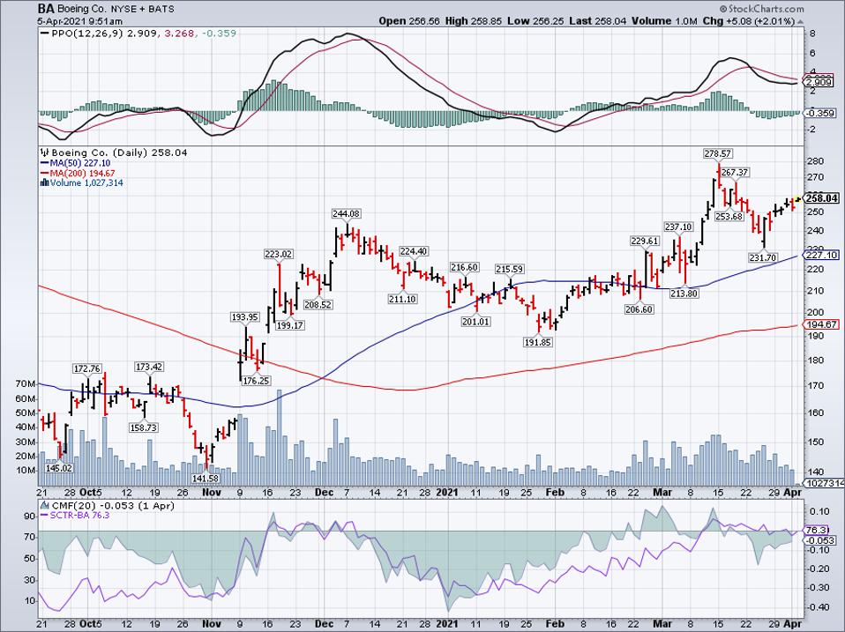Click the 141.58 low price label

206,478
